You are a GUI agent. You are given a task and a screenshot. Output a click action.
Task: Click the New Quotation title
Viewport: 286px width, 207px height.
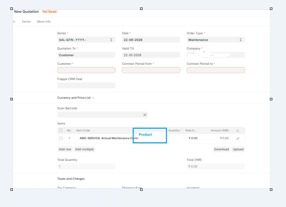27,12
